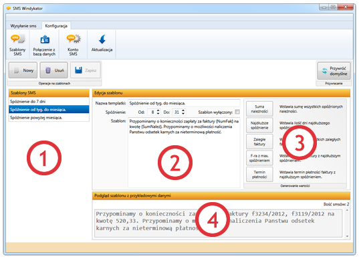Click the Od value field showing 8
The width and height of the screenshot is (359, 259).
(x=152, y=112)
